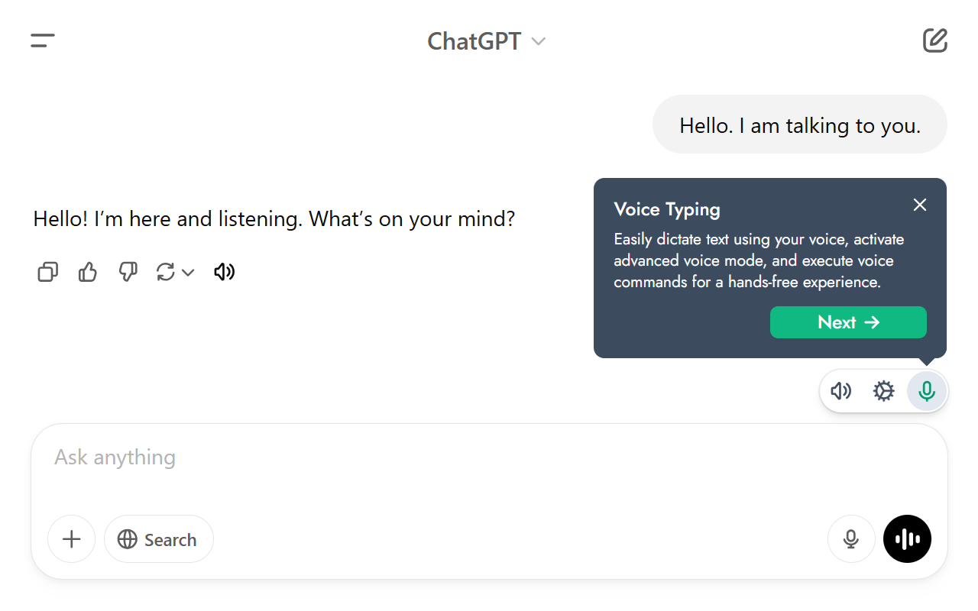Add an attachment using the plus button

tap(71, 538)
